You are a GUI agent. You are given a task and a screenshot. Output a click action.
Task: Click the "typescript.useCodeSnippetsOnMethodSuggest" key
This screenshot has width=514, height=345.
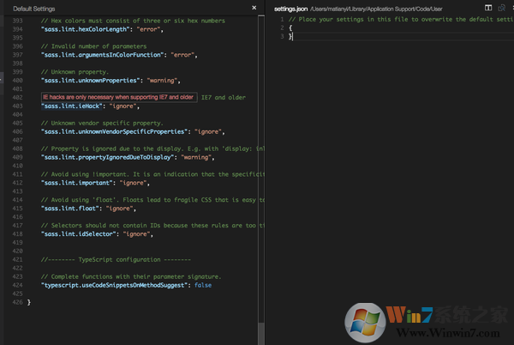(114, 285)
